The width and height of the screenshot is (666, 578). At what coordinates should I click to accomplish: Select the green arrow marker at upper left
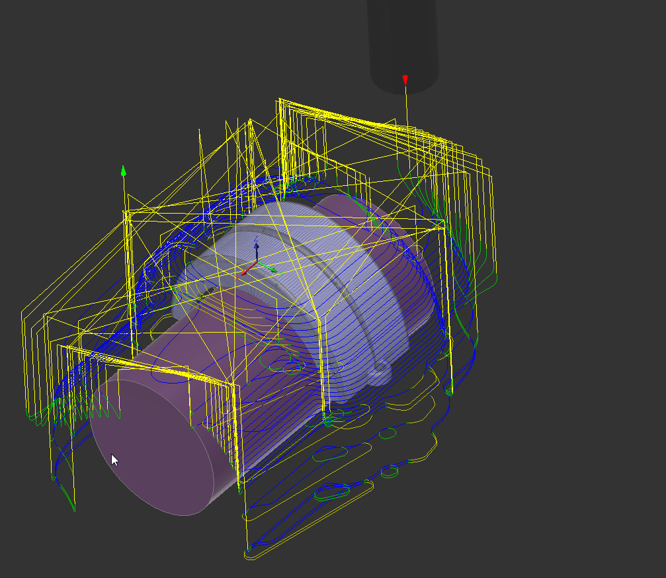pos(124,172)
